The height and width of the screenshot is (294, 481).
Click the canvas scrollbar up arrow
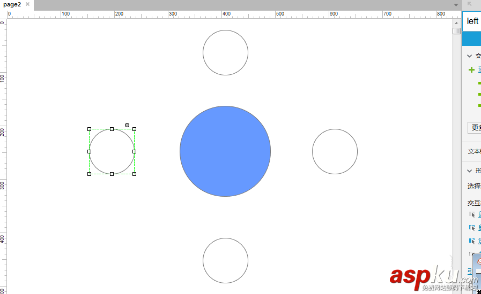(x=456, y=23)
